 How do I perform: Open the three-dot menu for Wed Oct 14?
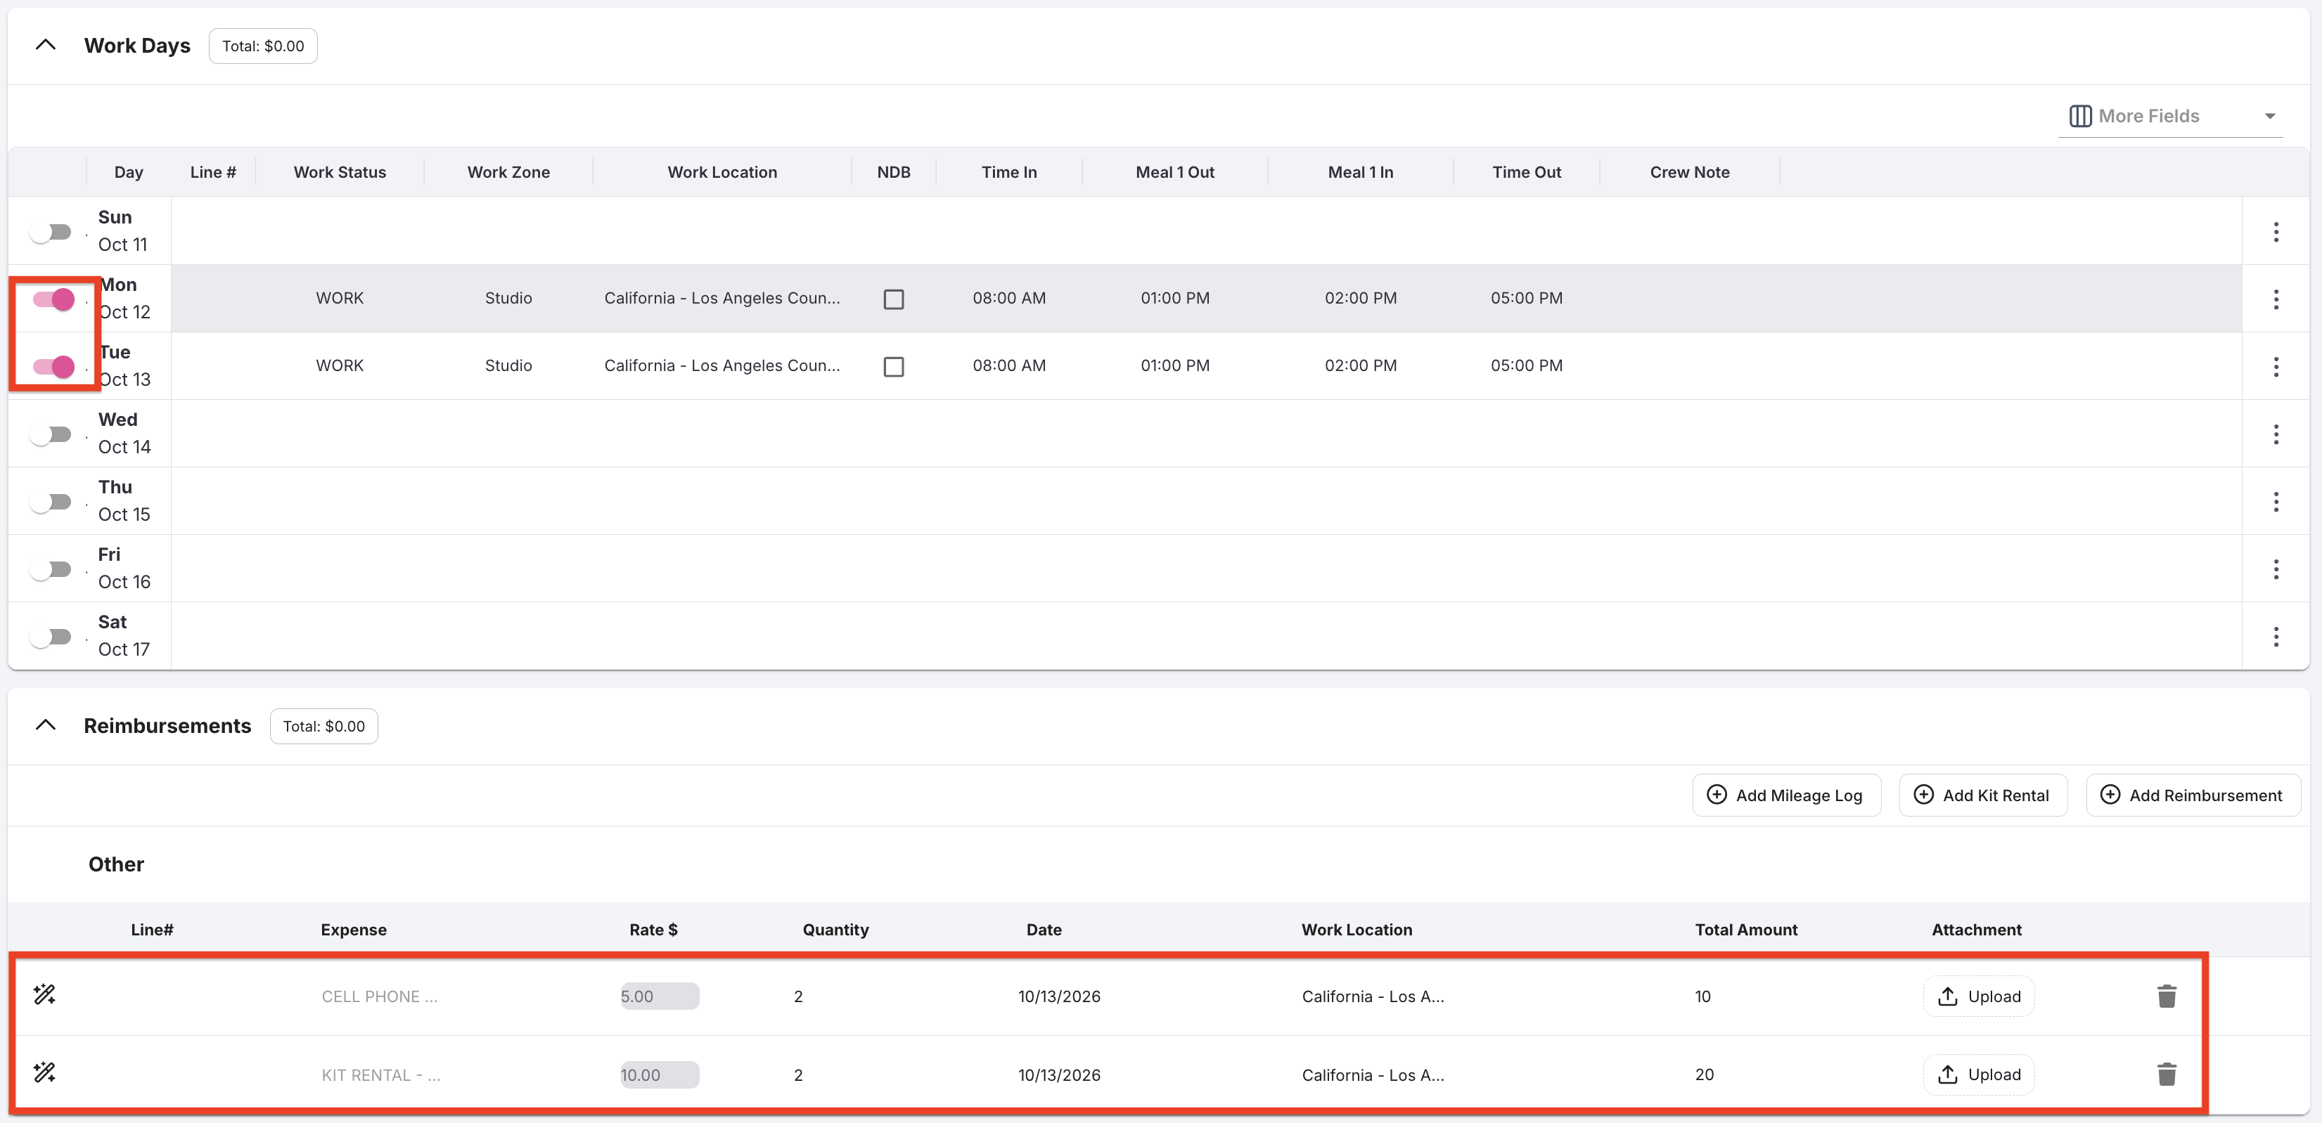[x=2275, y=434]
